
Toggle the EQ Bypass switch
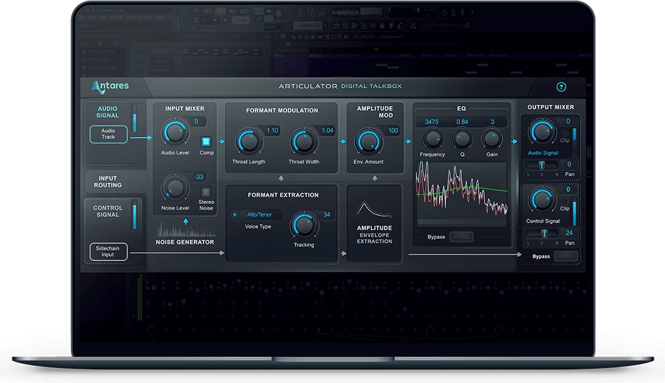click(461, 236)
